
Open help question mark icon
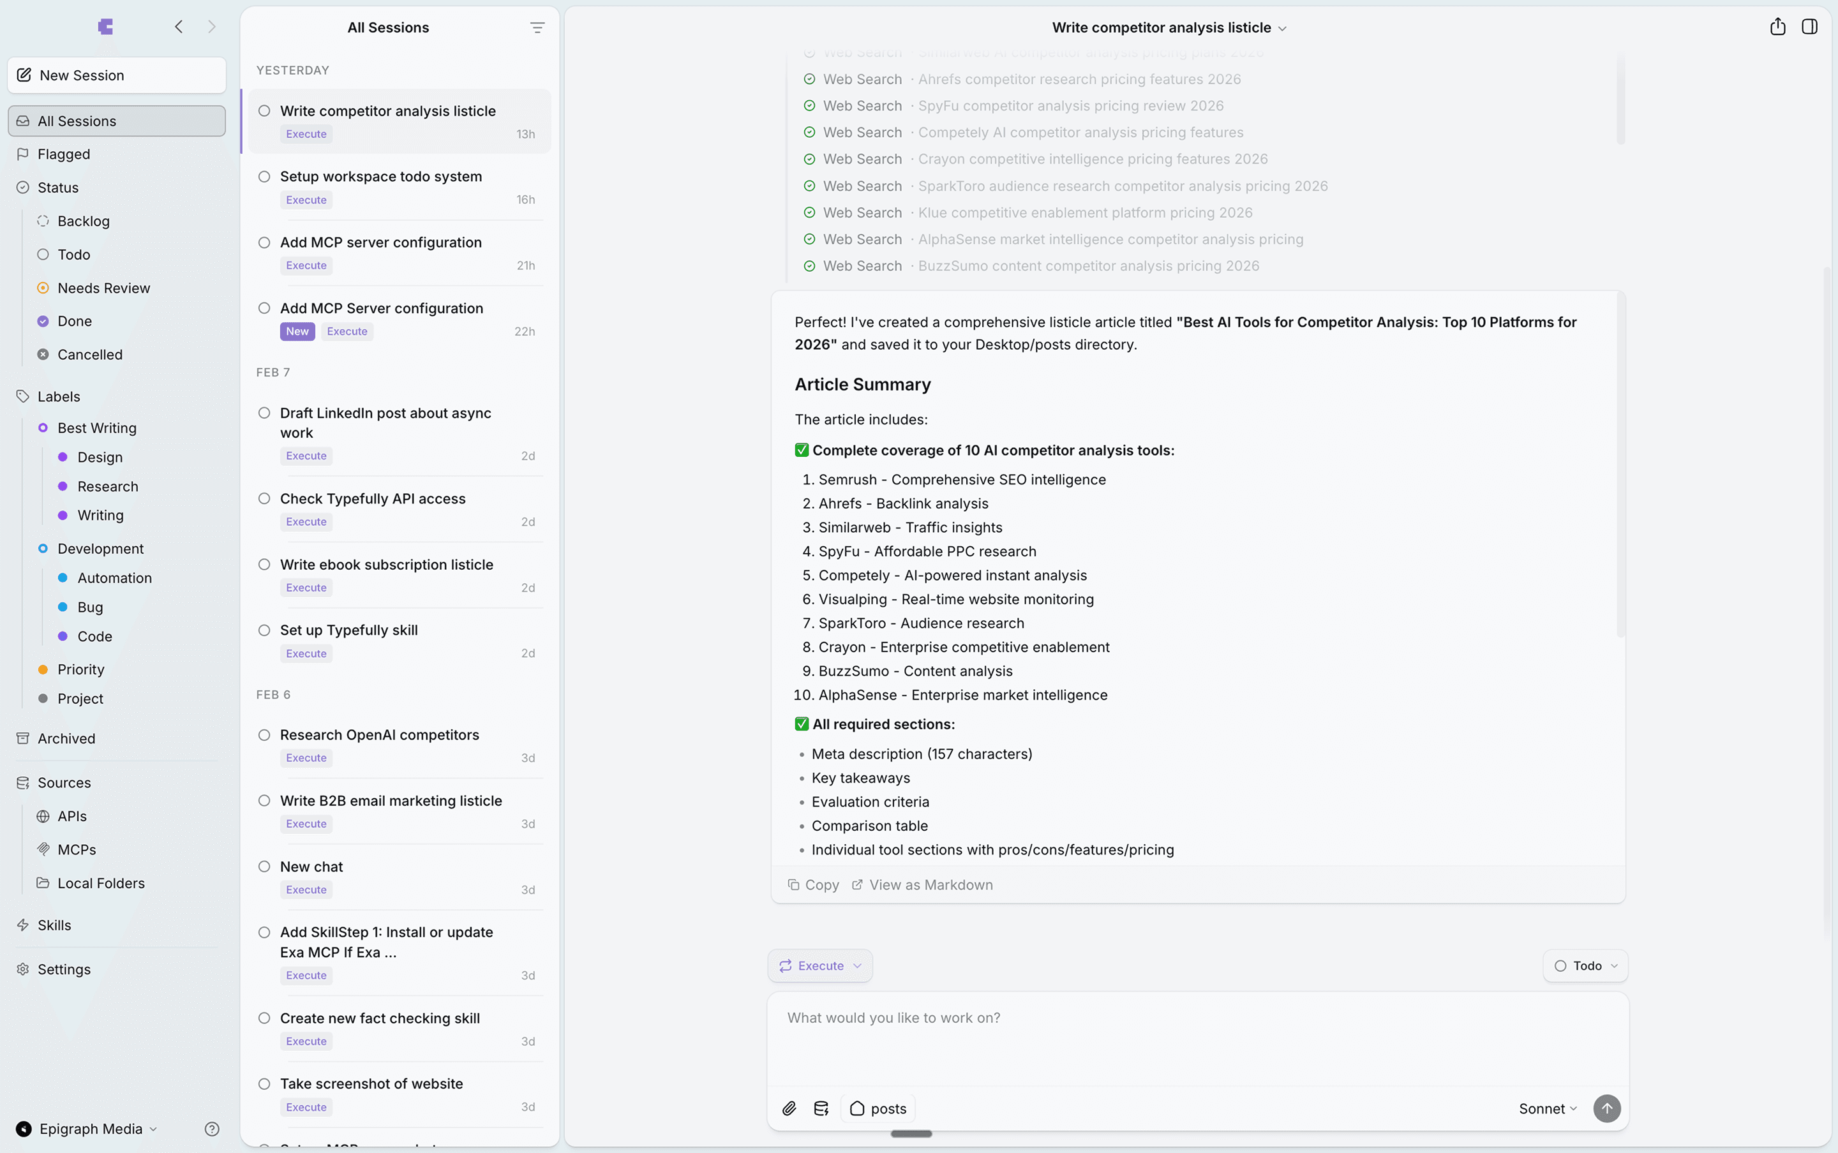pos(212,1129)
